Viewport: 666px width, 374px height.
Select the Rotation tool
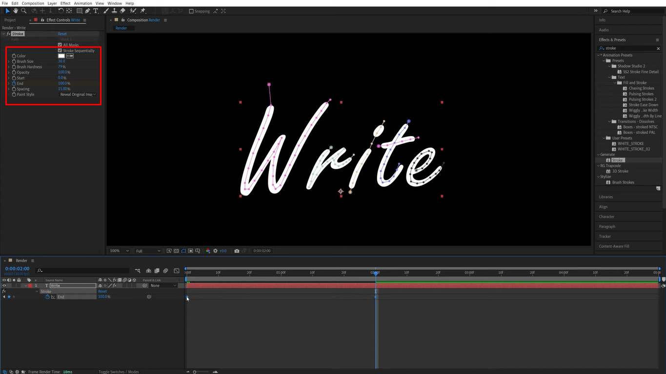(x=61, y=11)
